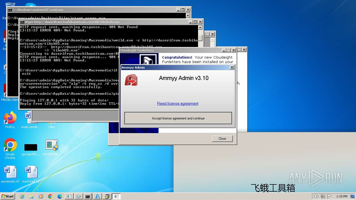
Task: Close the Ammyy Admin dialog
Action: click(x=232, y=67)
